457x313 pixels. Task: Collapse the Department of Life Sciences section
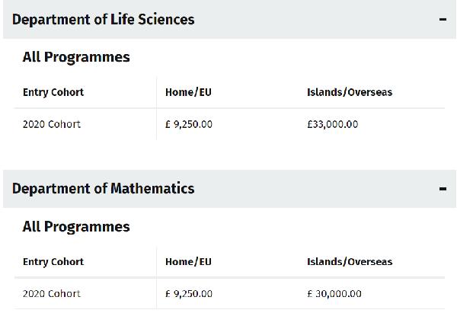(x=229, y=19)
